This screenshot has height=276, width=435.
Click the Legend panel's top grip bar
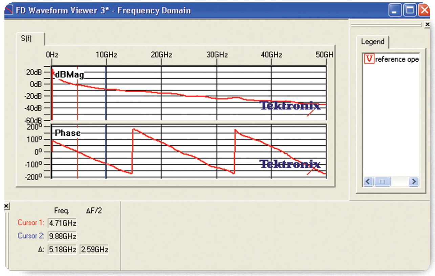386,25
